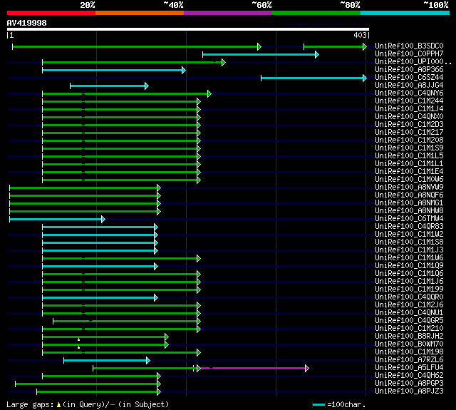Click the cyan ~100% legend segment

[x=405, y=13]
